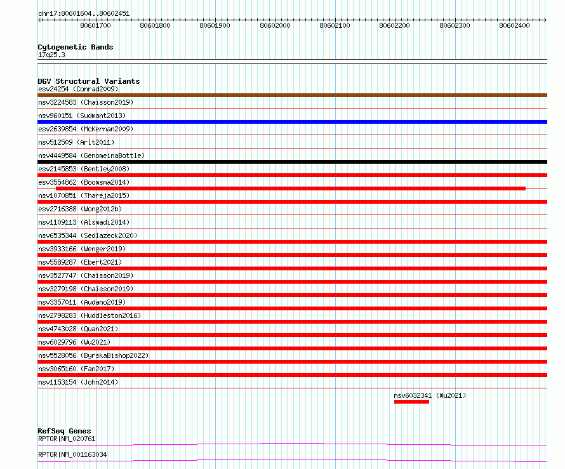Open the nsv6032341 (Wu2021) label
Image resolution: width=565 pixels, height=469 pixels.
click(x=430, y=395)
